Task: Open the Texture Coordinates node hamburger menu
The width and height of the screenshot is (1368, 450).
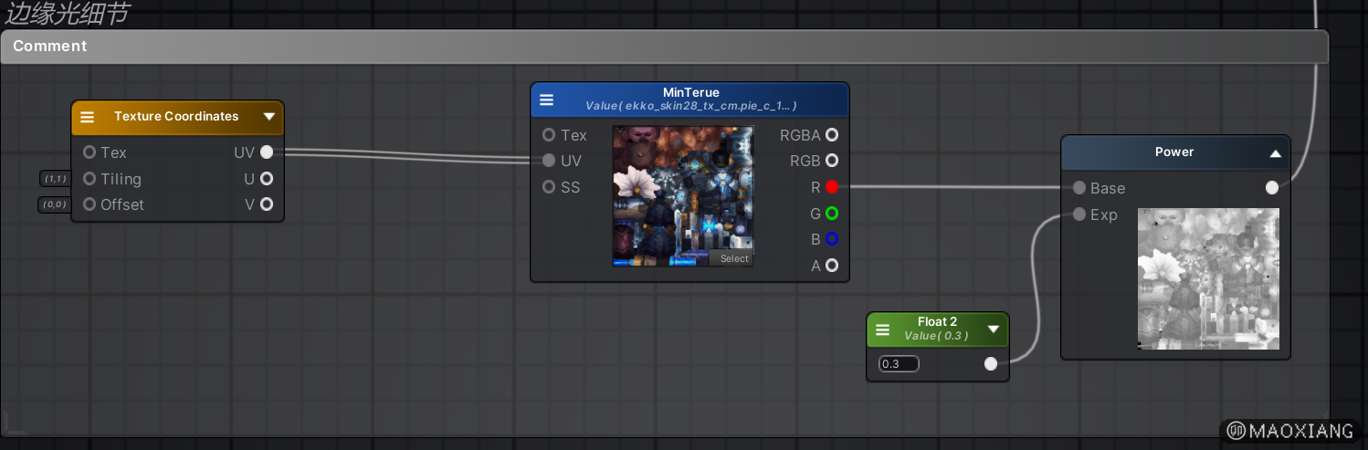Action: 88,117
